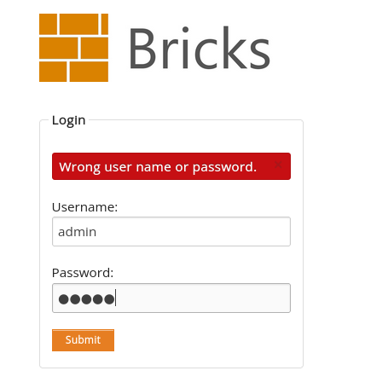Click the Submit button
Image resolution: width=365 pixels, height=388 pixels.
pos(83,340)
